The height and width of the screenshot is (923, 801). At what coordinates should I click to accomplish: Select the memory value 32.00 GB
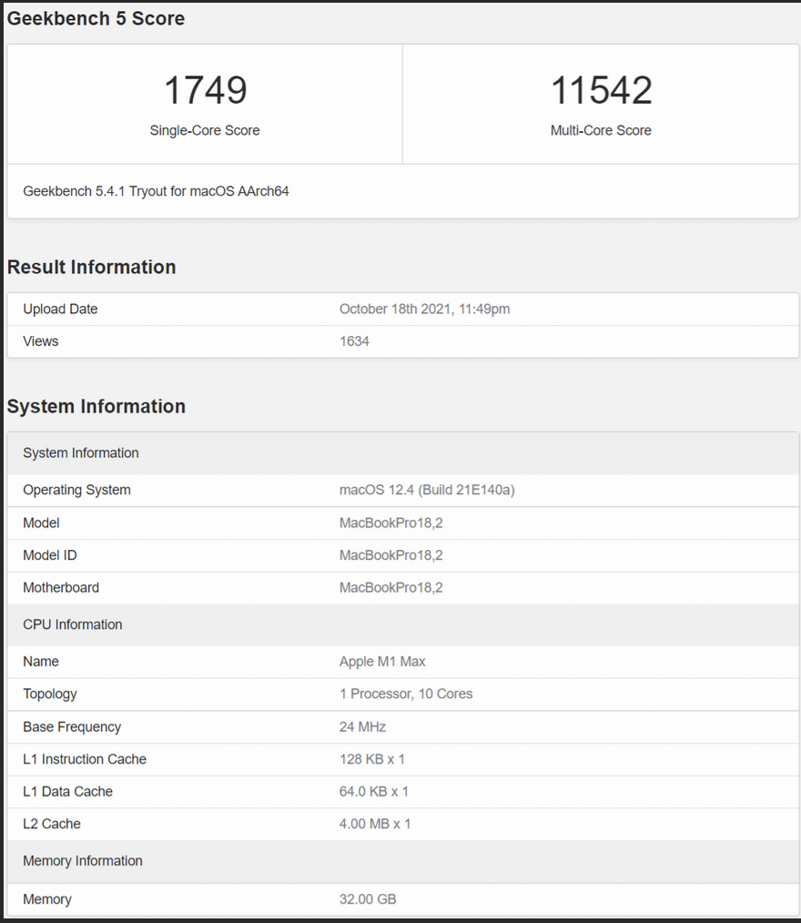coord(368,899)
